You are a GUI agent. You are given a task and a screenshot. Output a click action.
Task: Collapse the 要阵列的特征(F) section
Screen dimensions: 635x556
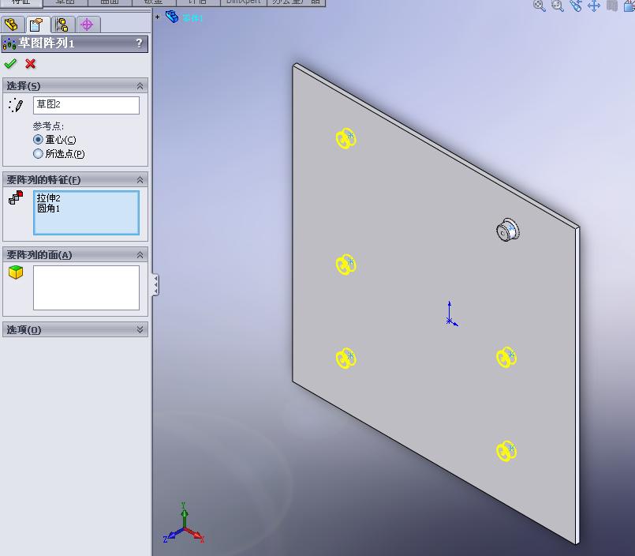[x=140, y=179]
